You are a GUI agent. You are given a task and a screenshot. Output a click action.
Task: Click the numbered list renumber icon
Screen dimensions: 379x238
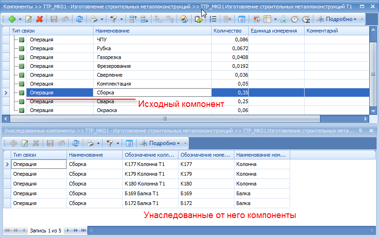tap(213, 19)
